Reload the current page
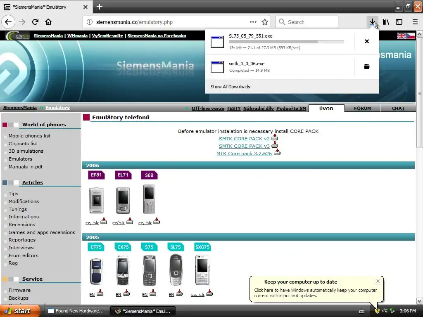 35,22
